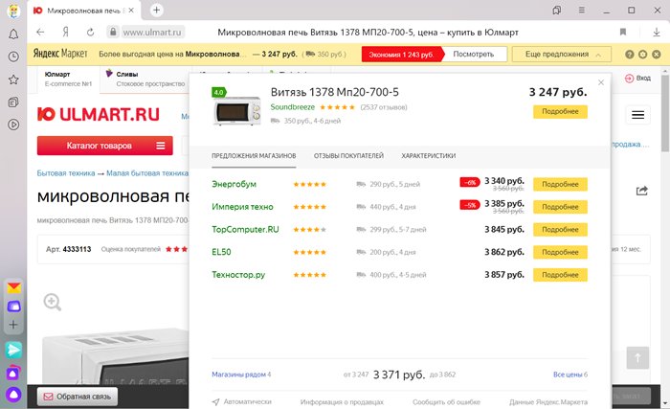Open Yandex Disk icon in sidebar
Screen dimensions: 670x409
13,307
